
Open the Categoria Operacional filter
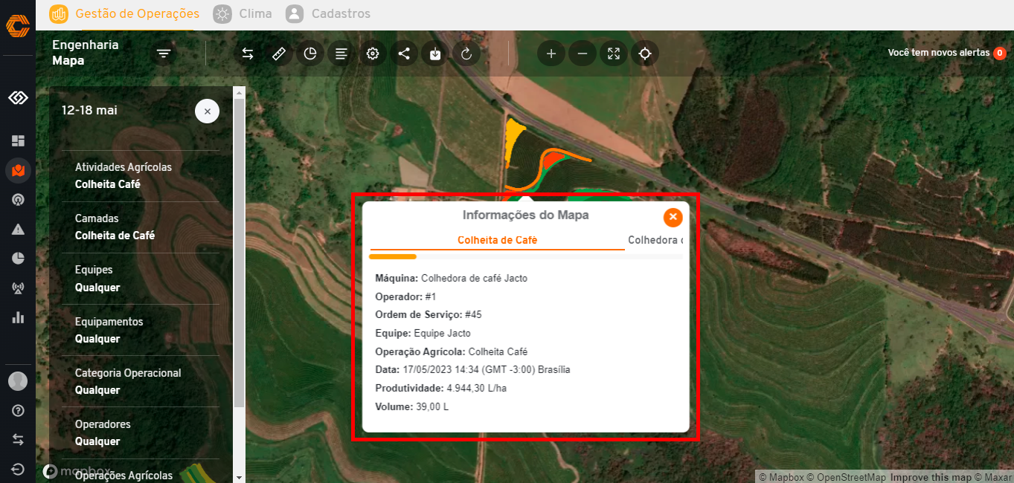pos(141,381)
